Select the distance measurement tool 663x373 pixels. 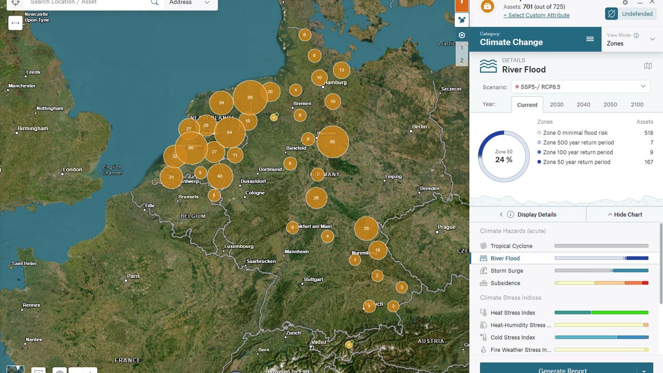click(x=16, y=23)
